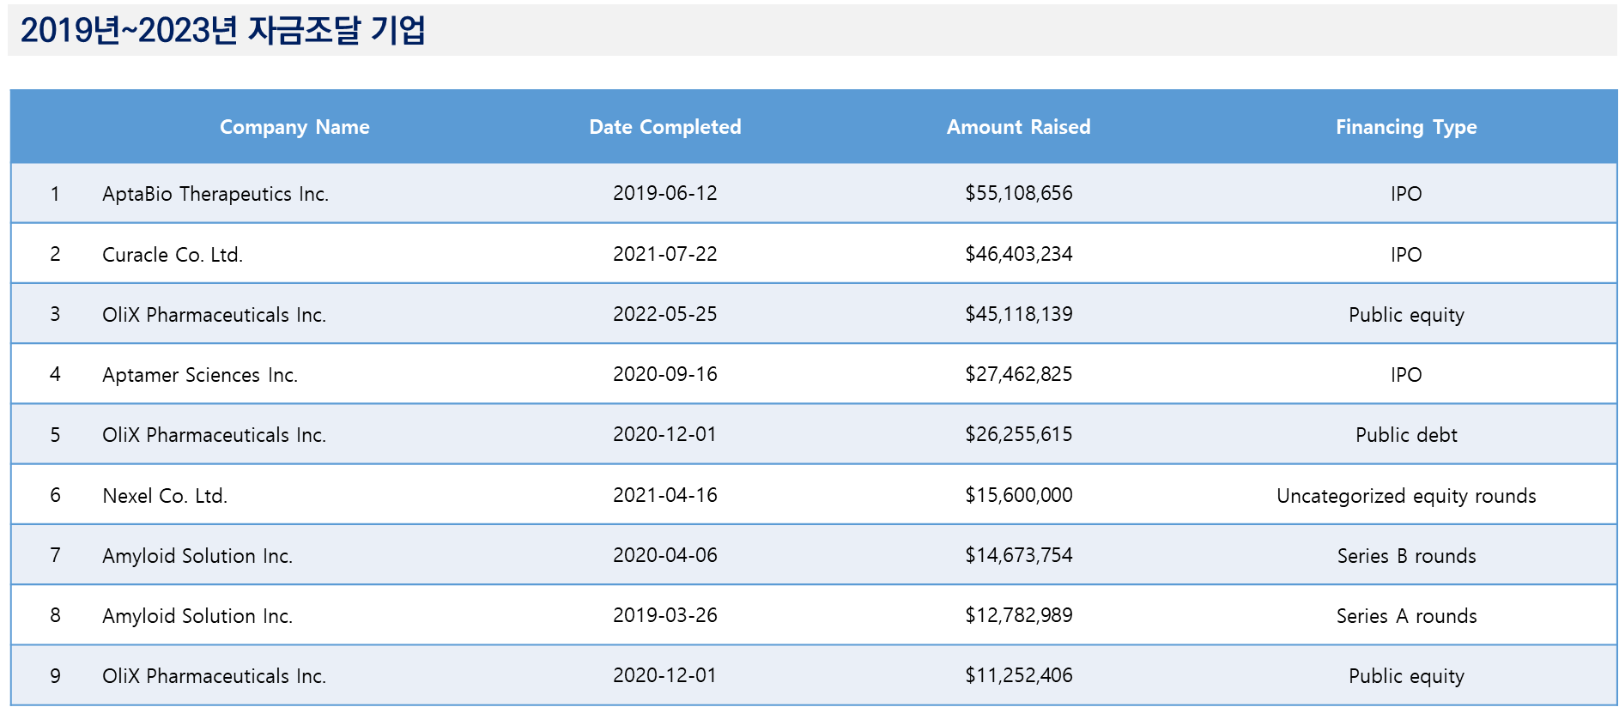Screen dimensions: 1619x707
Task: Click row number '5' beside OliX Pharmaceuticals
Action: 55,435
